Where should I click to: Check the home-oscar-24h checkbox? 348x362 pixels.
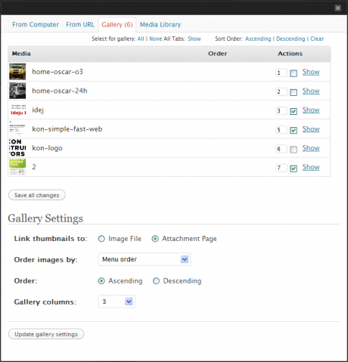[294, 92]
